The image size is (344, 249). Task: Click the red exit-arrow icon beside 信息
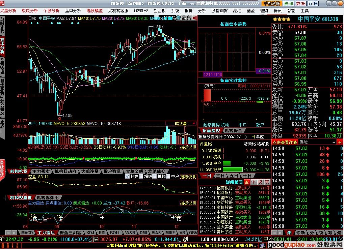195,18
